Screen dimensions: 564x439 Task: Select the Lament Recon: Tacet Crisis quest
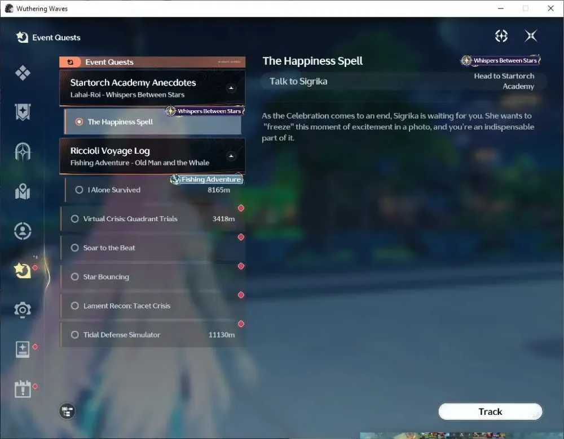153,306
